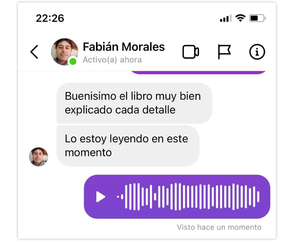
Task: Tap the small avatar beside the messages
Action: pos(38,157)
